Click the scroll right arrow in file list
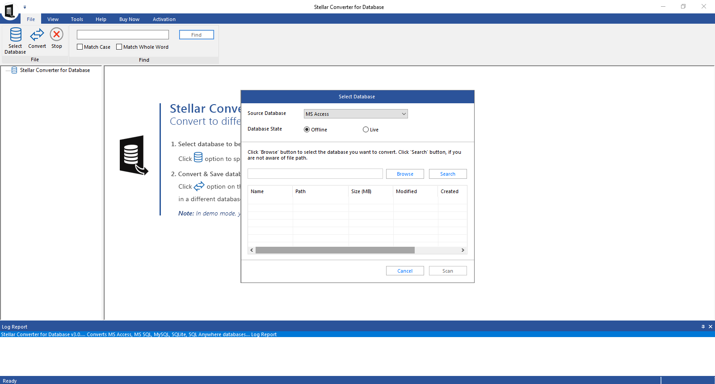The height and width of the screenshot is (384, 715). (x=463, y=250)
